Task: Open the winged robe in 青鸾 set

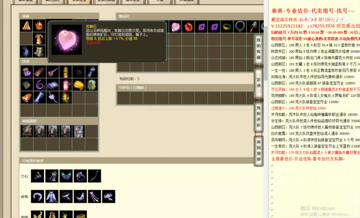Action: (52, 197)
